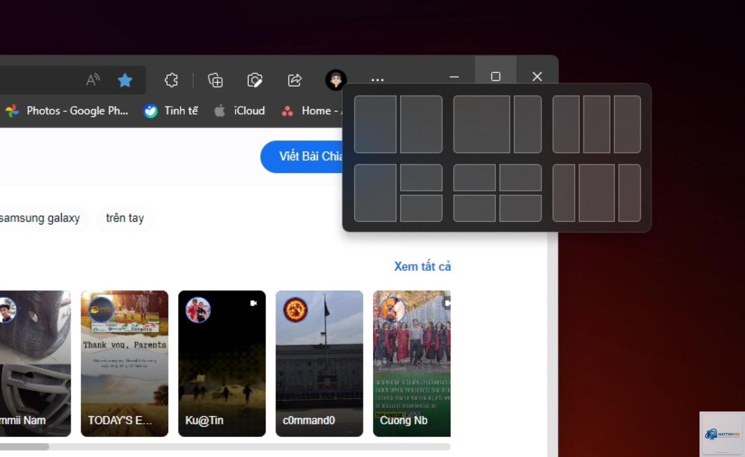
Task: Open the Settings and more ellipsis menu
Action: click(x=377, y=79)
